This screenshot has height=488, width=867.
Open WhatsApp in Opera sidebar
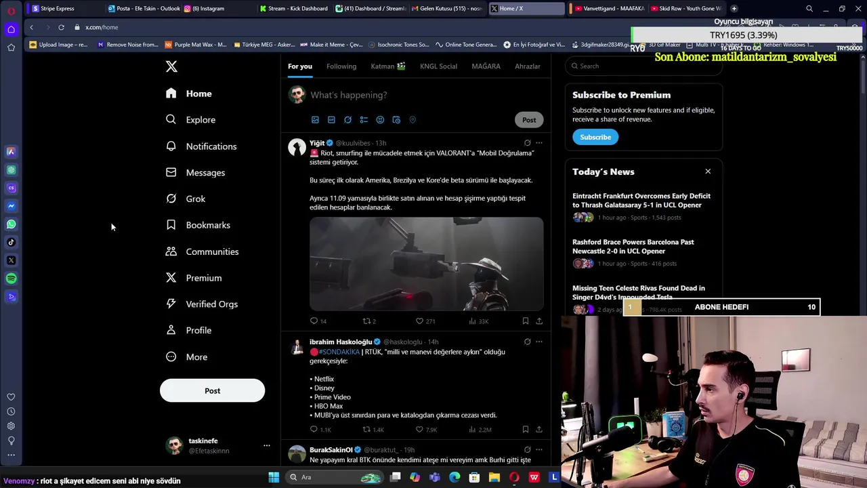coord(11,224)
